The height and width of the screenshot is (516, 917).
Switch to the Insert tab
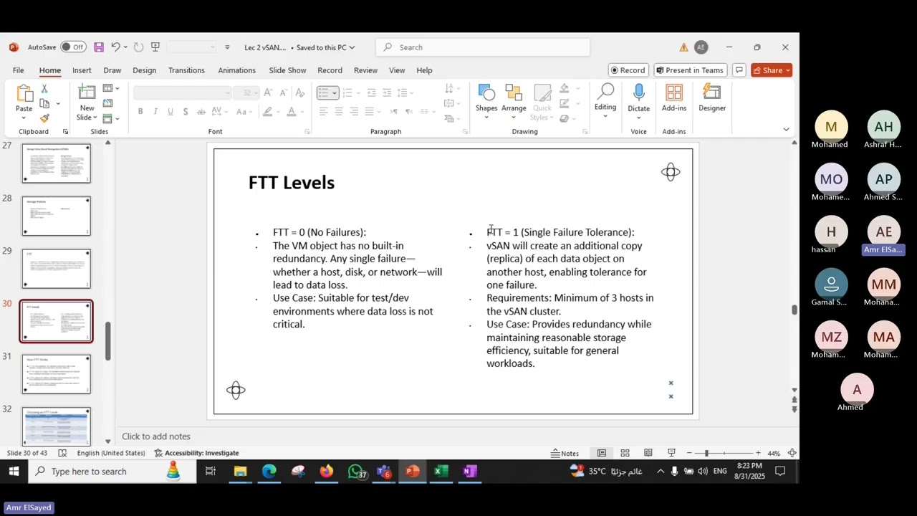[x=82, y=70]
